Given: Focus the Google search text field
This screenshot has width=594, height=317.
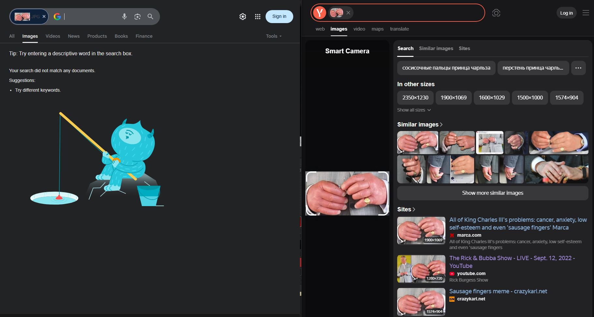Looking at the screenshot, I should coord(91,17).
